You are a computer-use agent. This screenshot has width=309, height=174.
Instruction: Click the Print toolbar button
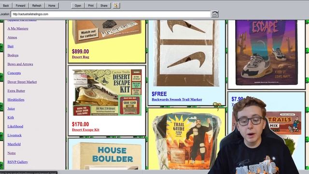point(91,6)
